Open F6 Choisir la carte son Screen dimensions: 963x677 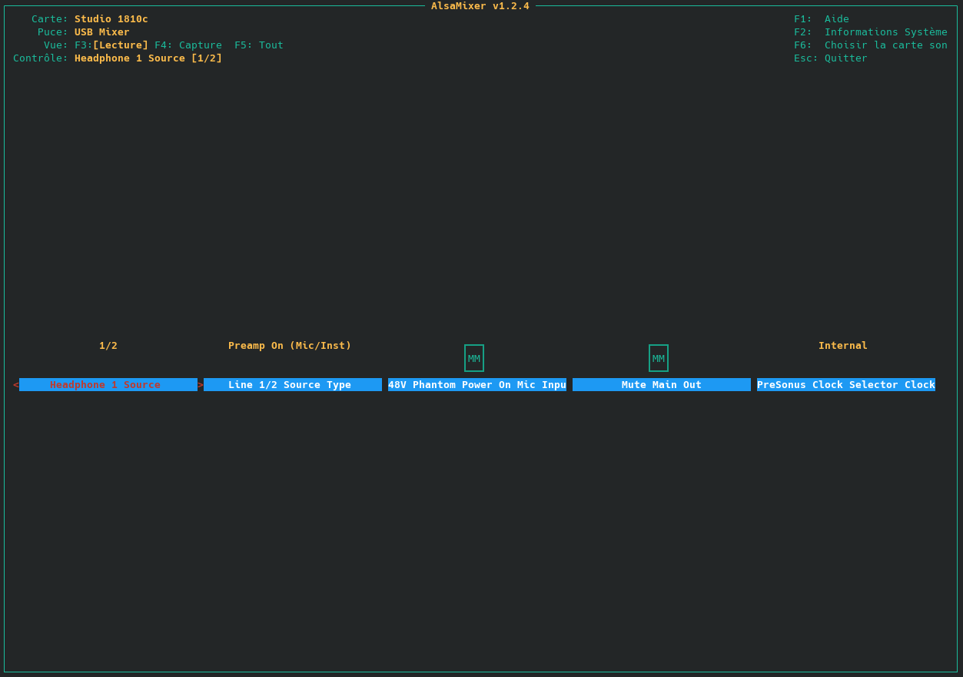(871, 45)
